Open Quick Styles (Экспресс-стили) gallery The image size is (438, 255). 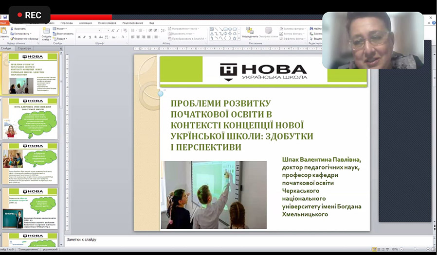coord(269,33)
